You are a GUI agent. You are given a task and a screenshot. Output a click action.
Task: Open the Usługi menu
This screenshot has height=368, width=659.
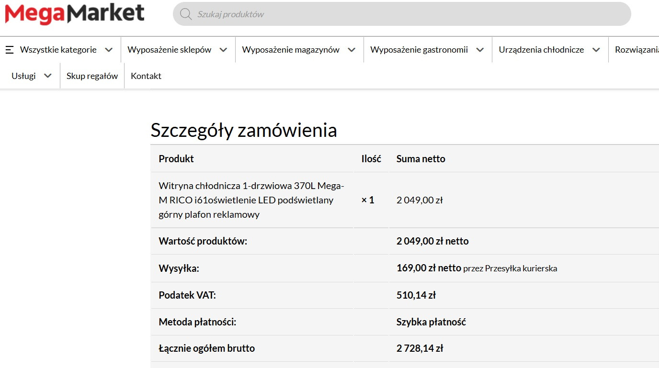(x=24, y=76)
